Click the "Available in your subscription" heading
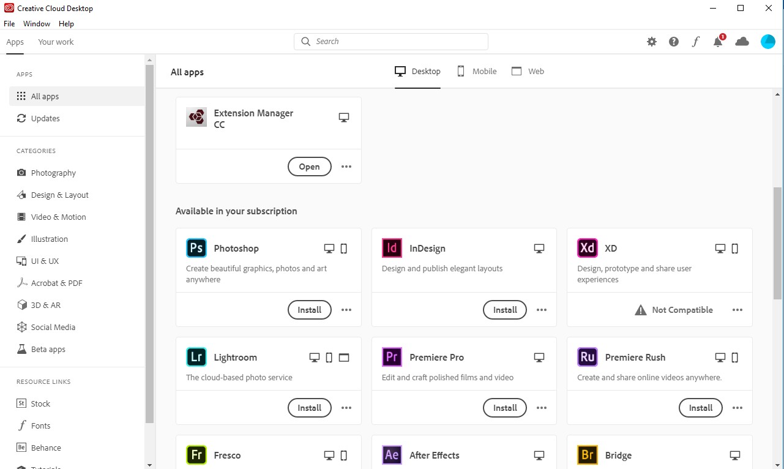 coord(236,211)
